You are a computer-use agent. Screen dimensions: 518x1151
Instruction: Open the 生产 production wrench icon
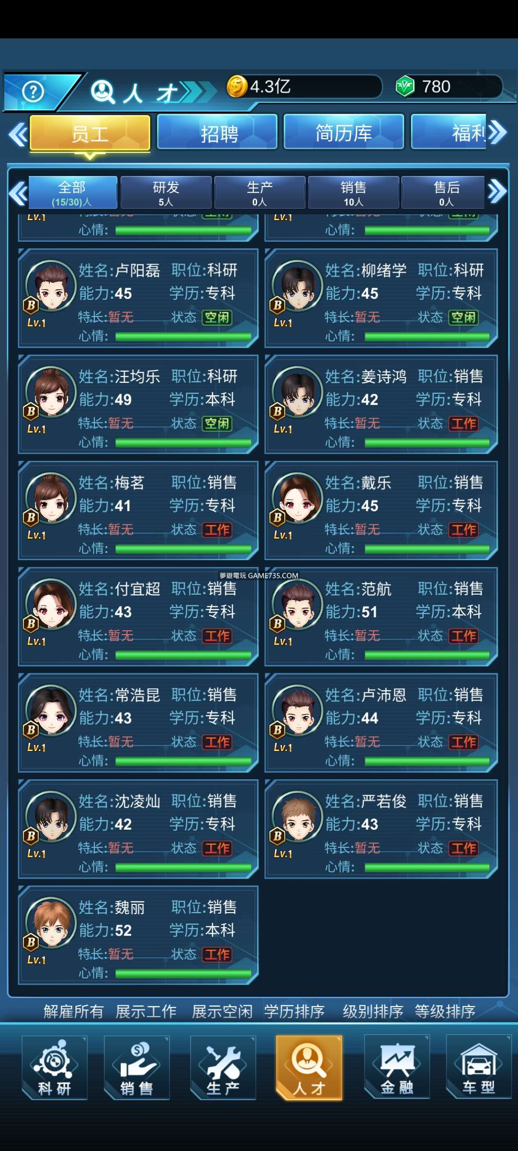coord(223,1068)
